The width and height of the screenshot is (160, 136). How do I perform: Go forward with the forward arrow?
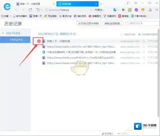23,10
